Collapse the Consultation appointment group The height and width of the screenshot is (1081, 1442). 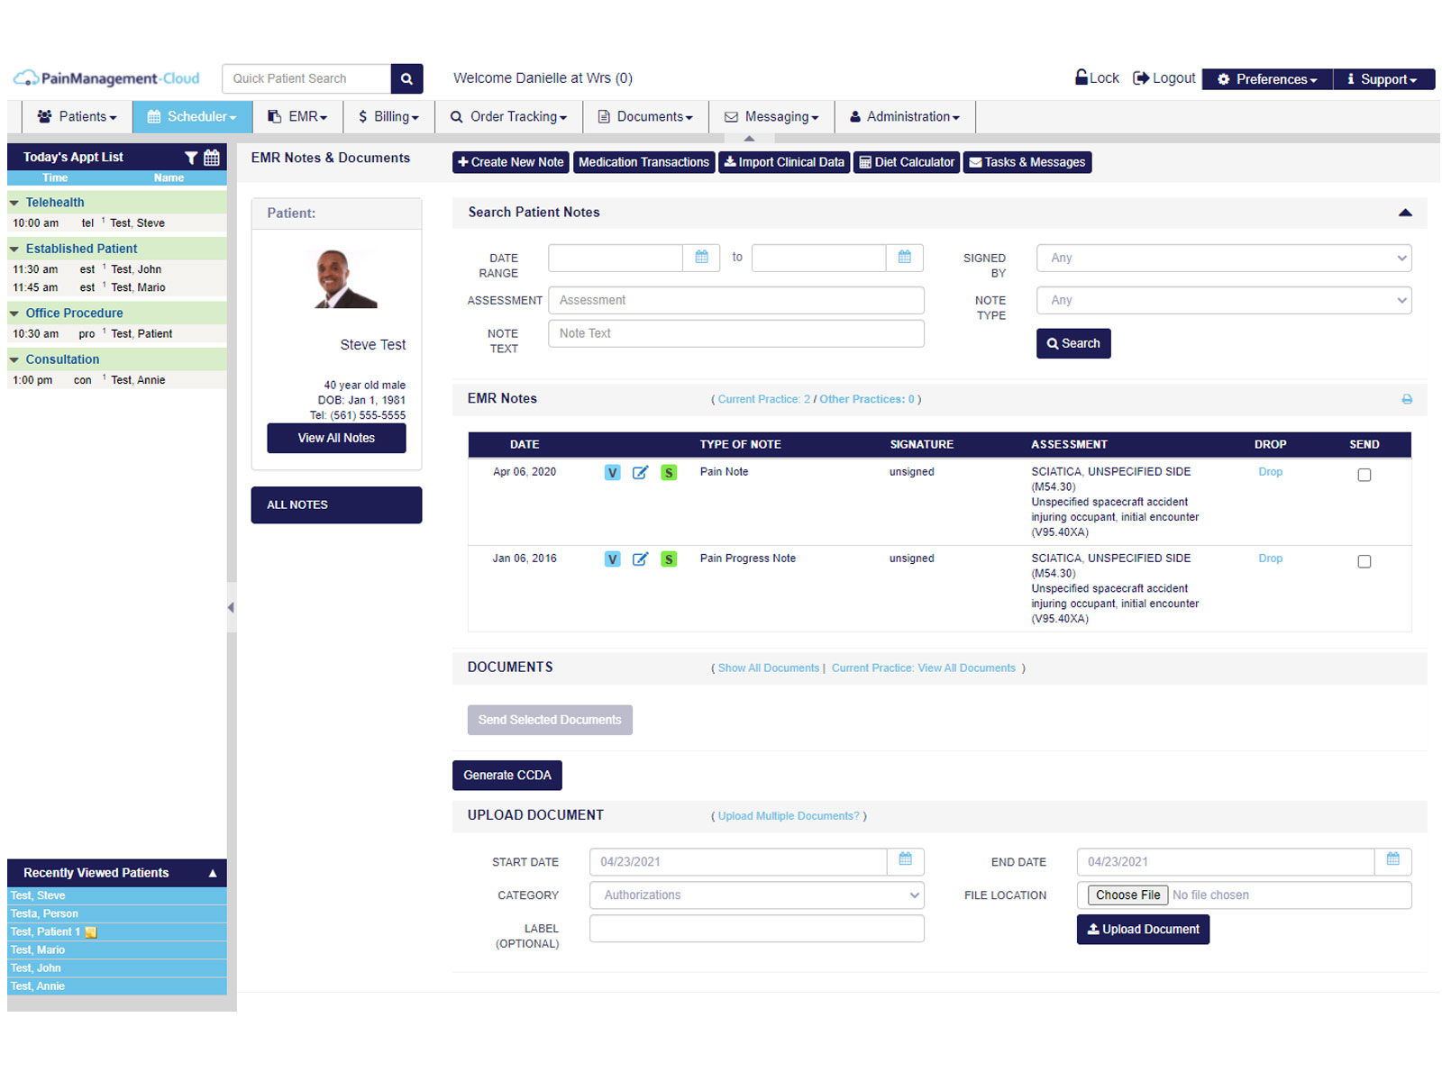[14, 359]
